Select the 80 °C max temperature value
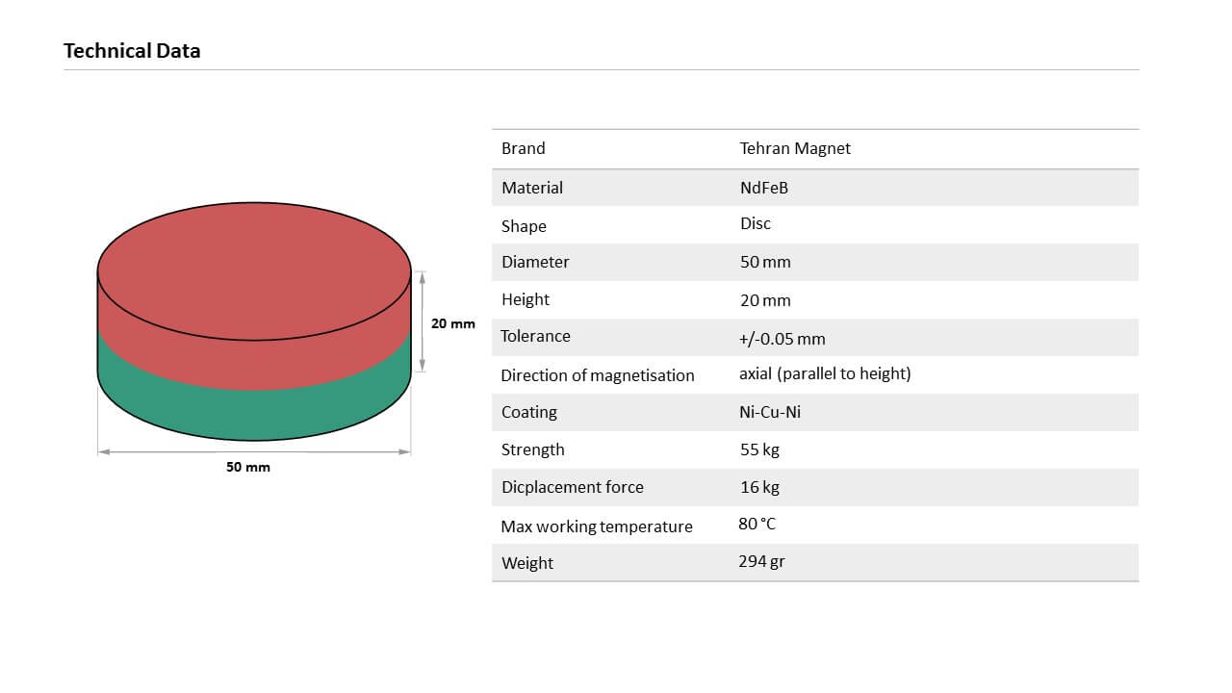The width and height of the screenshot is (1232, 693). point(757,525)
